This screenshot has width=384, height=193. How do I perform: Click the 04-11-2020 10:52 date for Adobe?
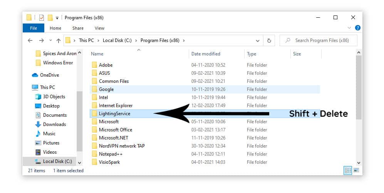[x=208, y=65]
